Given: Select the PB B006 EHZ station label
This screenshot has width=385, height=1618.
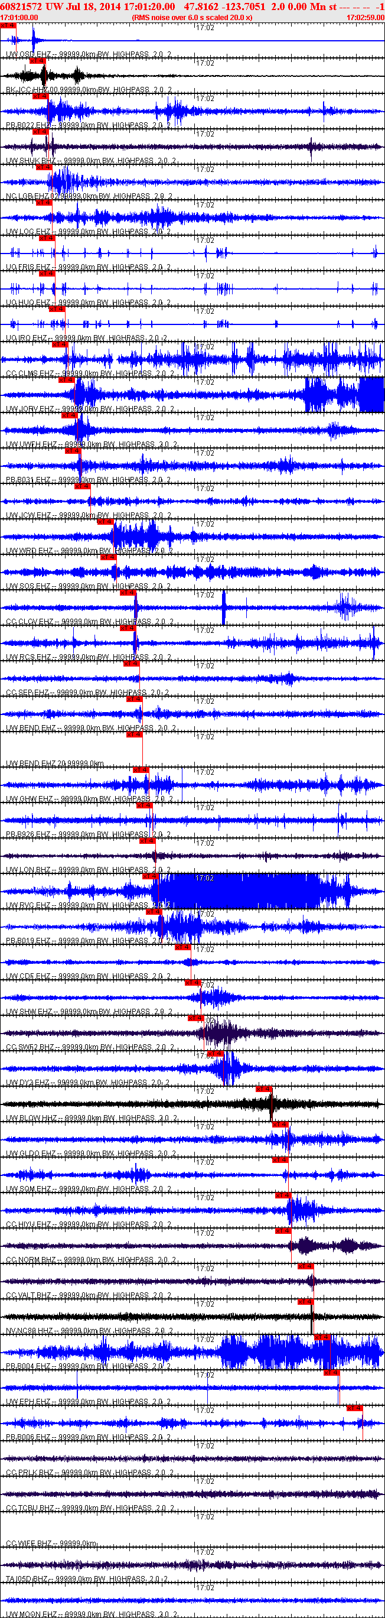Looking at the screenshot, I should click(x=88, y=1438).
